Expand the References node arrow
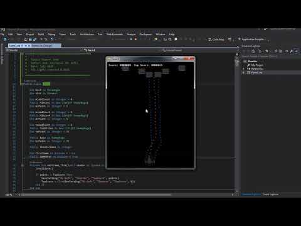Image resolution: width=301 pixels, height=226 pixels. [243, 68]
